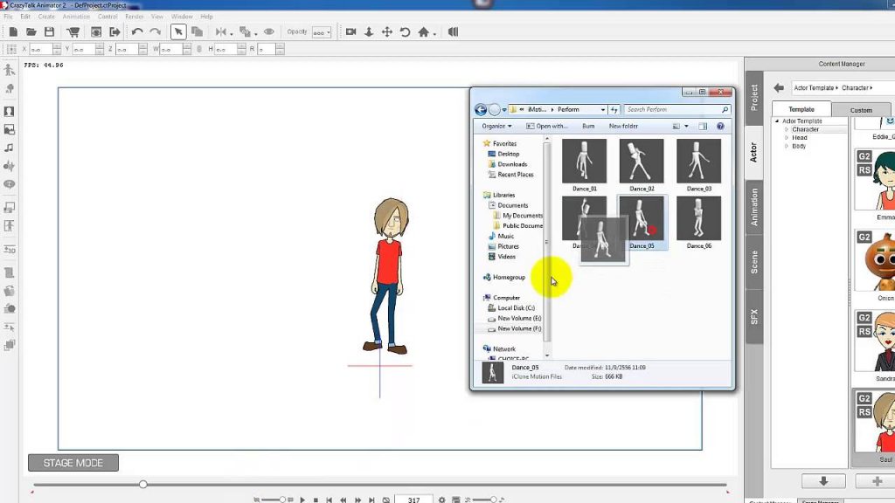Toggle STAGE MODE button
This screenshot has width=895, height=503.
pos(73,463)
